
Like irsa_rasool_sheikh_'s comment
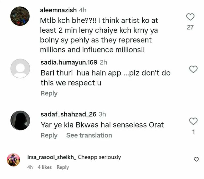tap(196, 159)
